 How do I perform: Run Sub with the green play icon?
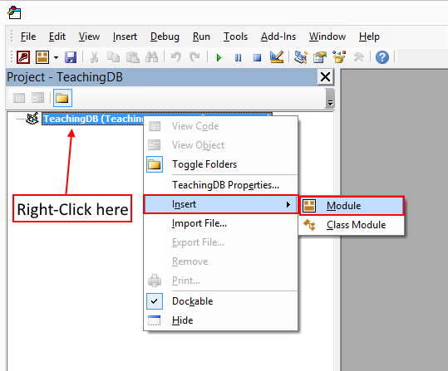point(219,57)
